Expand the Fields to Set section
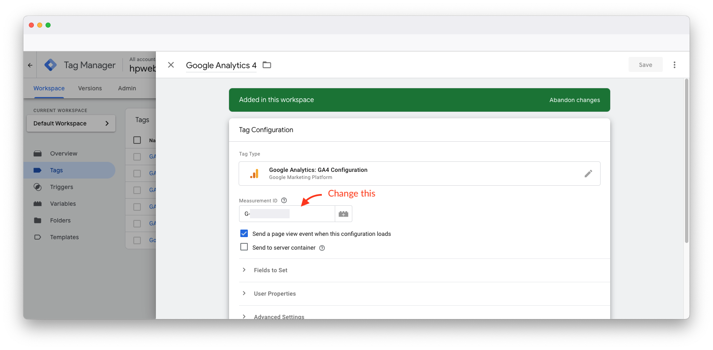This screenshot has height=350, width=713. tap(270, 270)
